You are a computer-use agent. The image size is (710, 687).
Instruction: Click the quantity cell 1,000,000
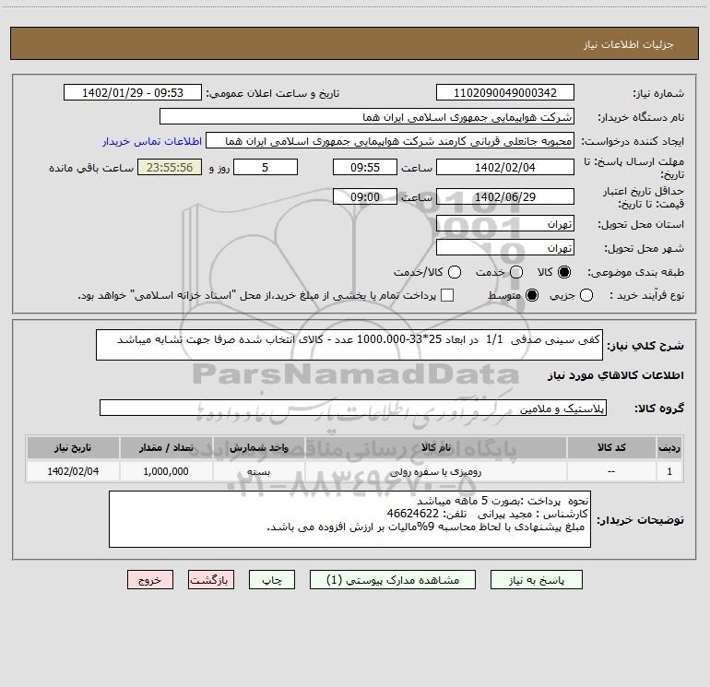click(x=166, y=471)
